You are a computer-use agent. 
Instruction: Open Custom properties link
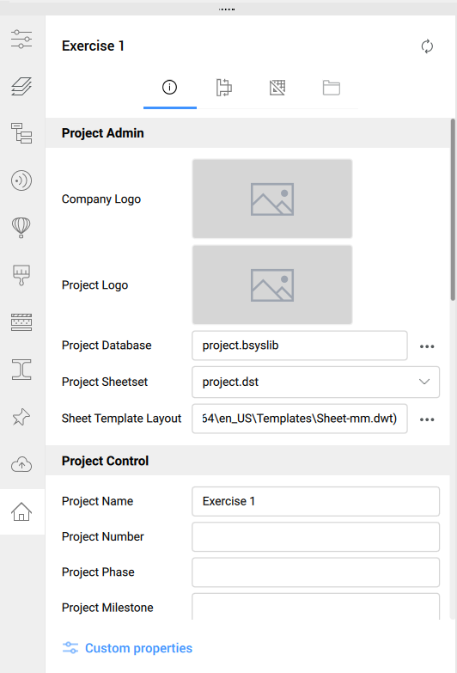pyautogui.click(x=127, y=648)
